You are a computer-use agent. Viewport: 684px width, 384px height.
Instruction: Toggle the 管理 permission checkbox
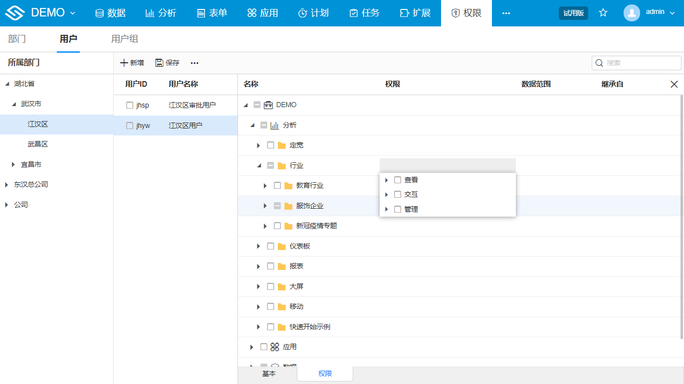point(398,209)
